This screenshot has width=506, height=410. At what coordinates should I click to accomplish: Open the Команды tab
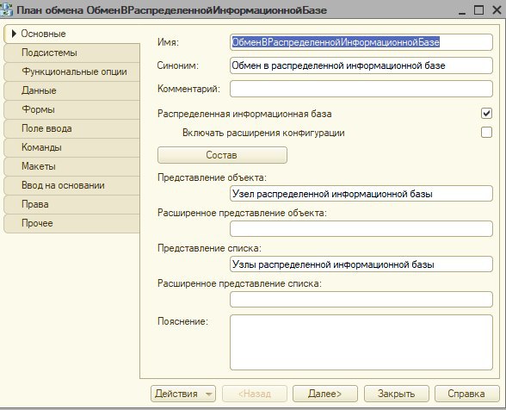click(x=71, y=147)
